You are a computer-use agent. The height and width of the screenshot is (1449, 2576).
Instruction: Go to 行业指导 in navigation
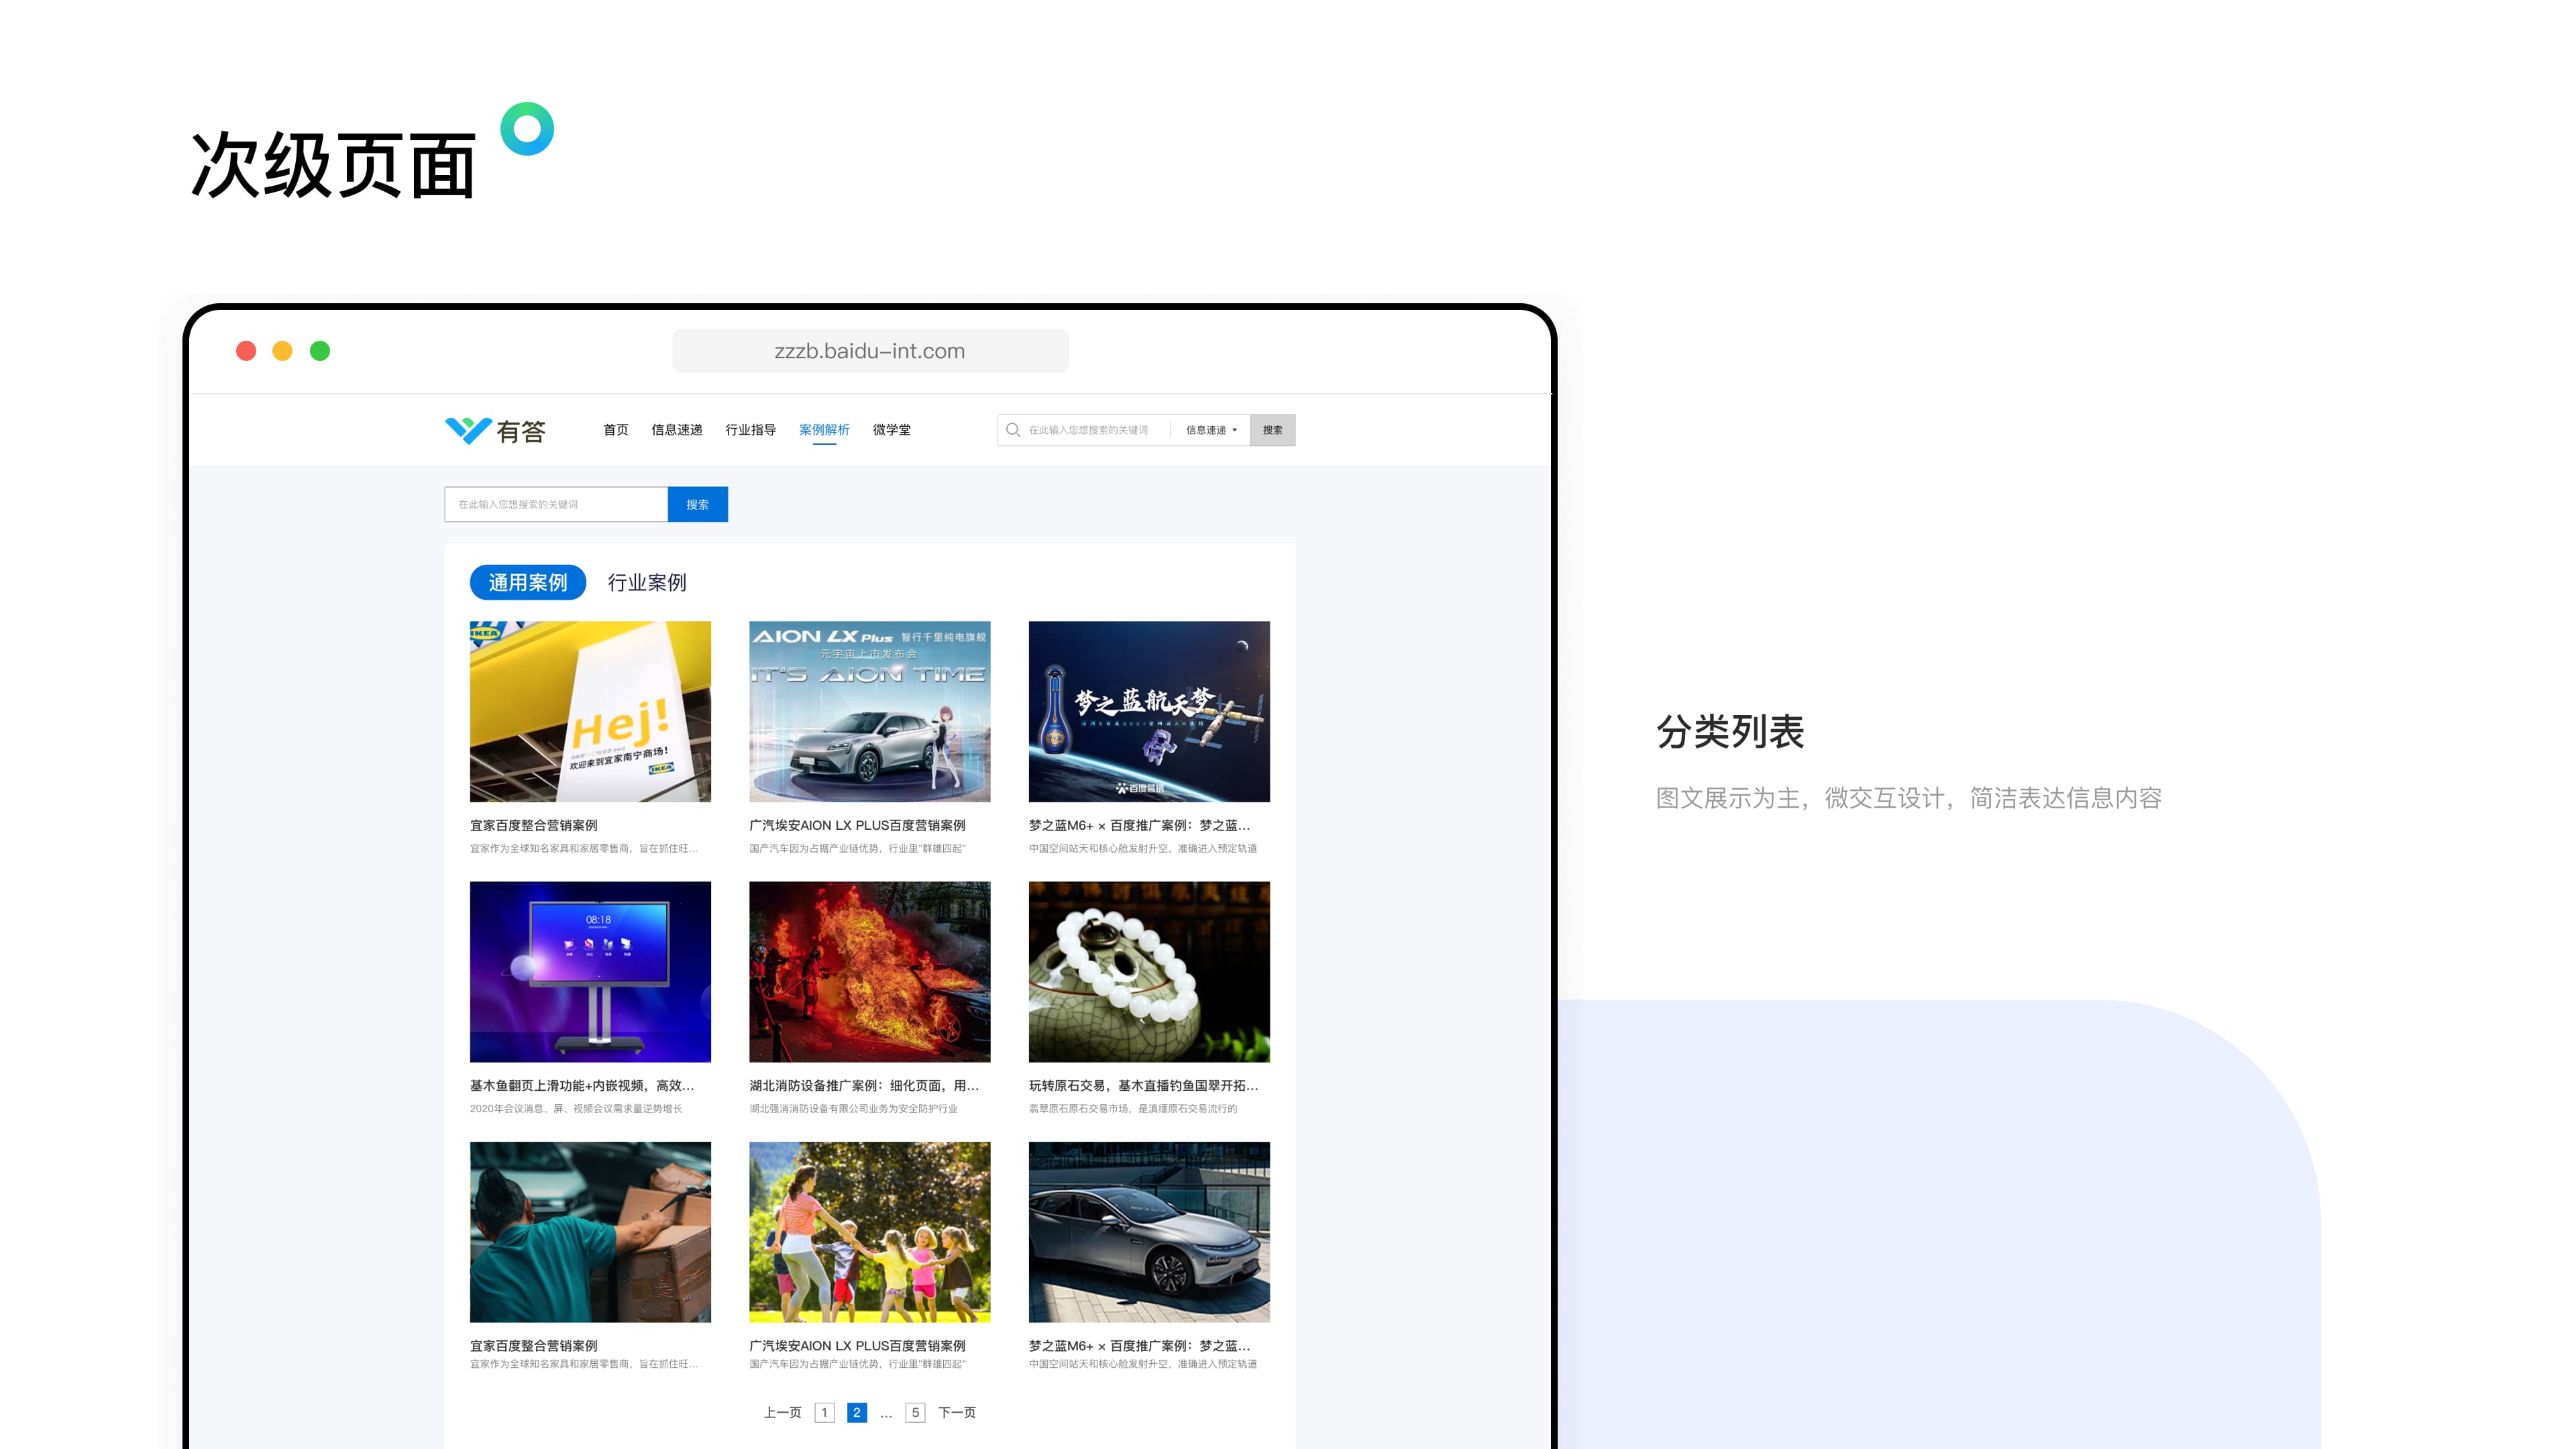[x=750, y=430]
